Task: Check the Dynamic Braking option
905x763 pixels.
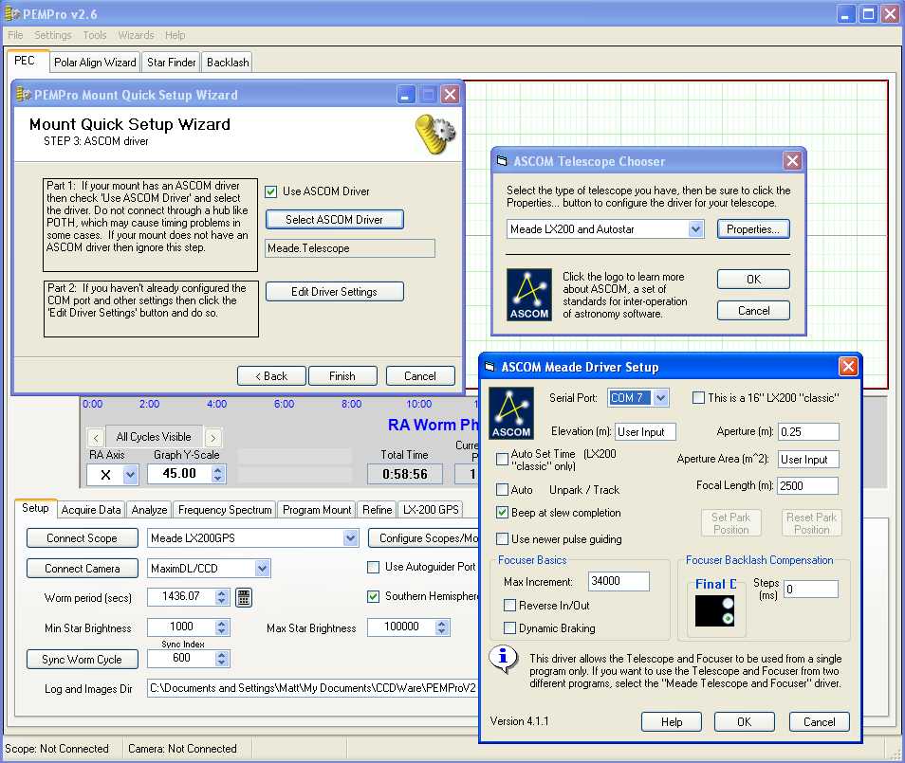Action: 509,627
